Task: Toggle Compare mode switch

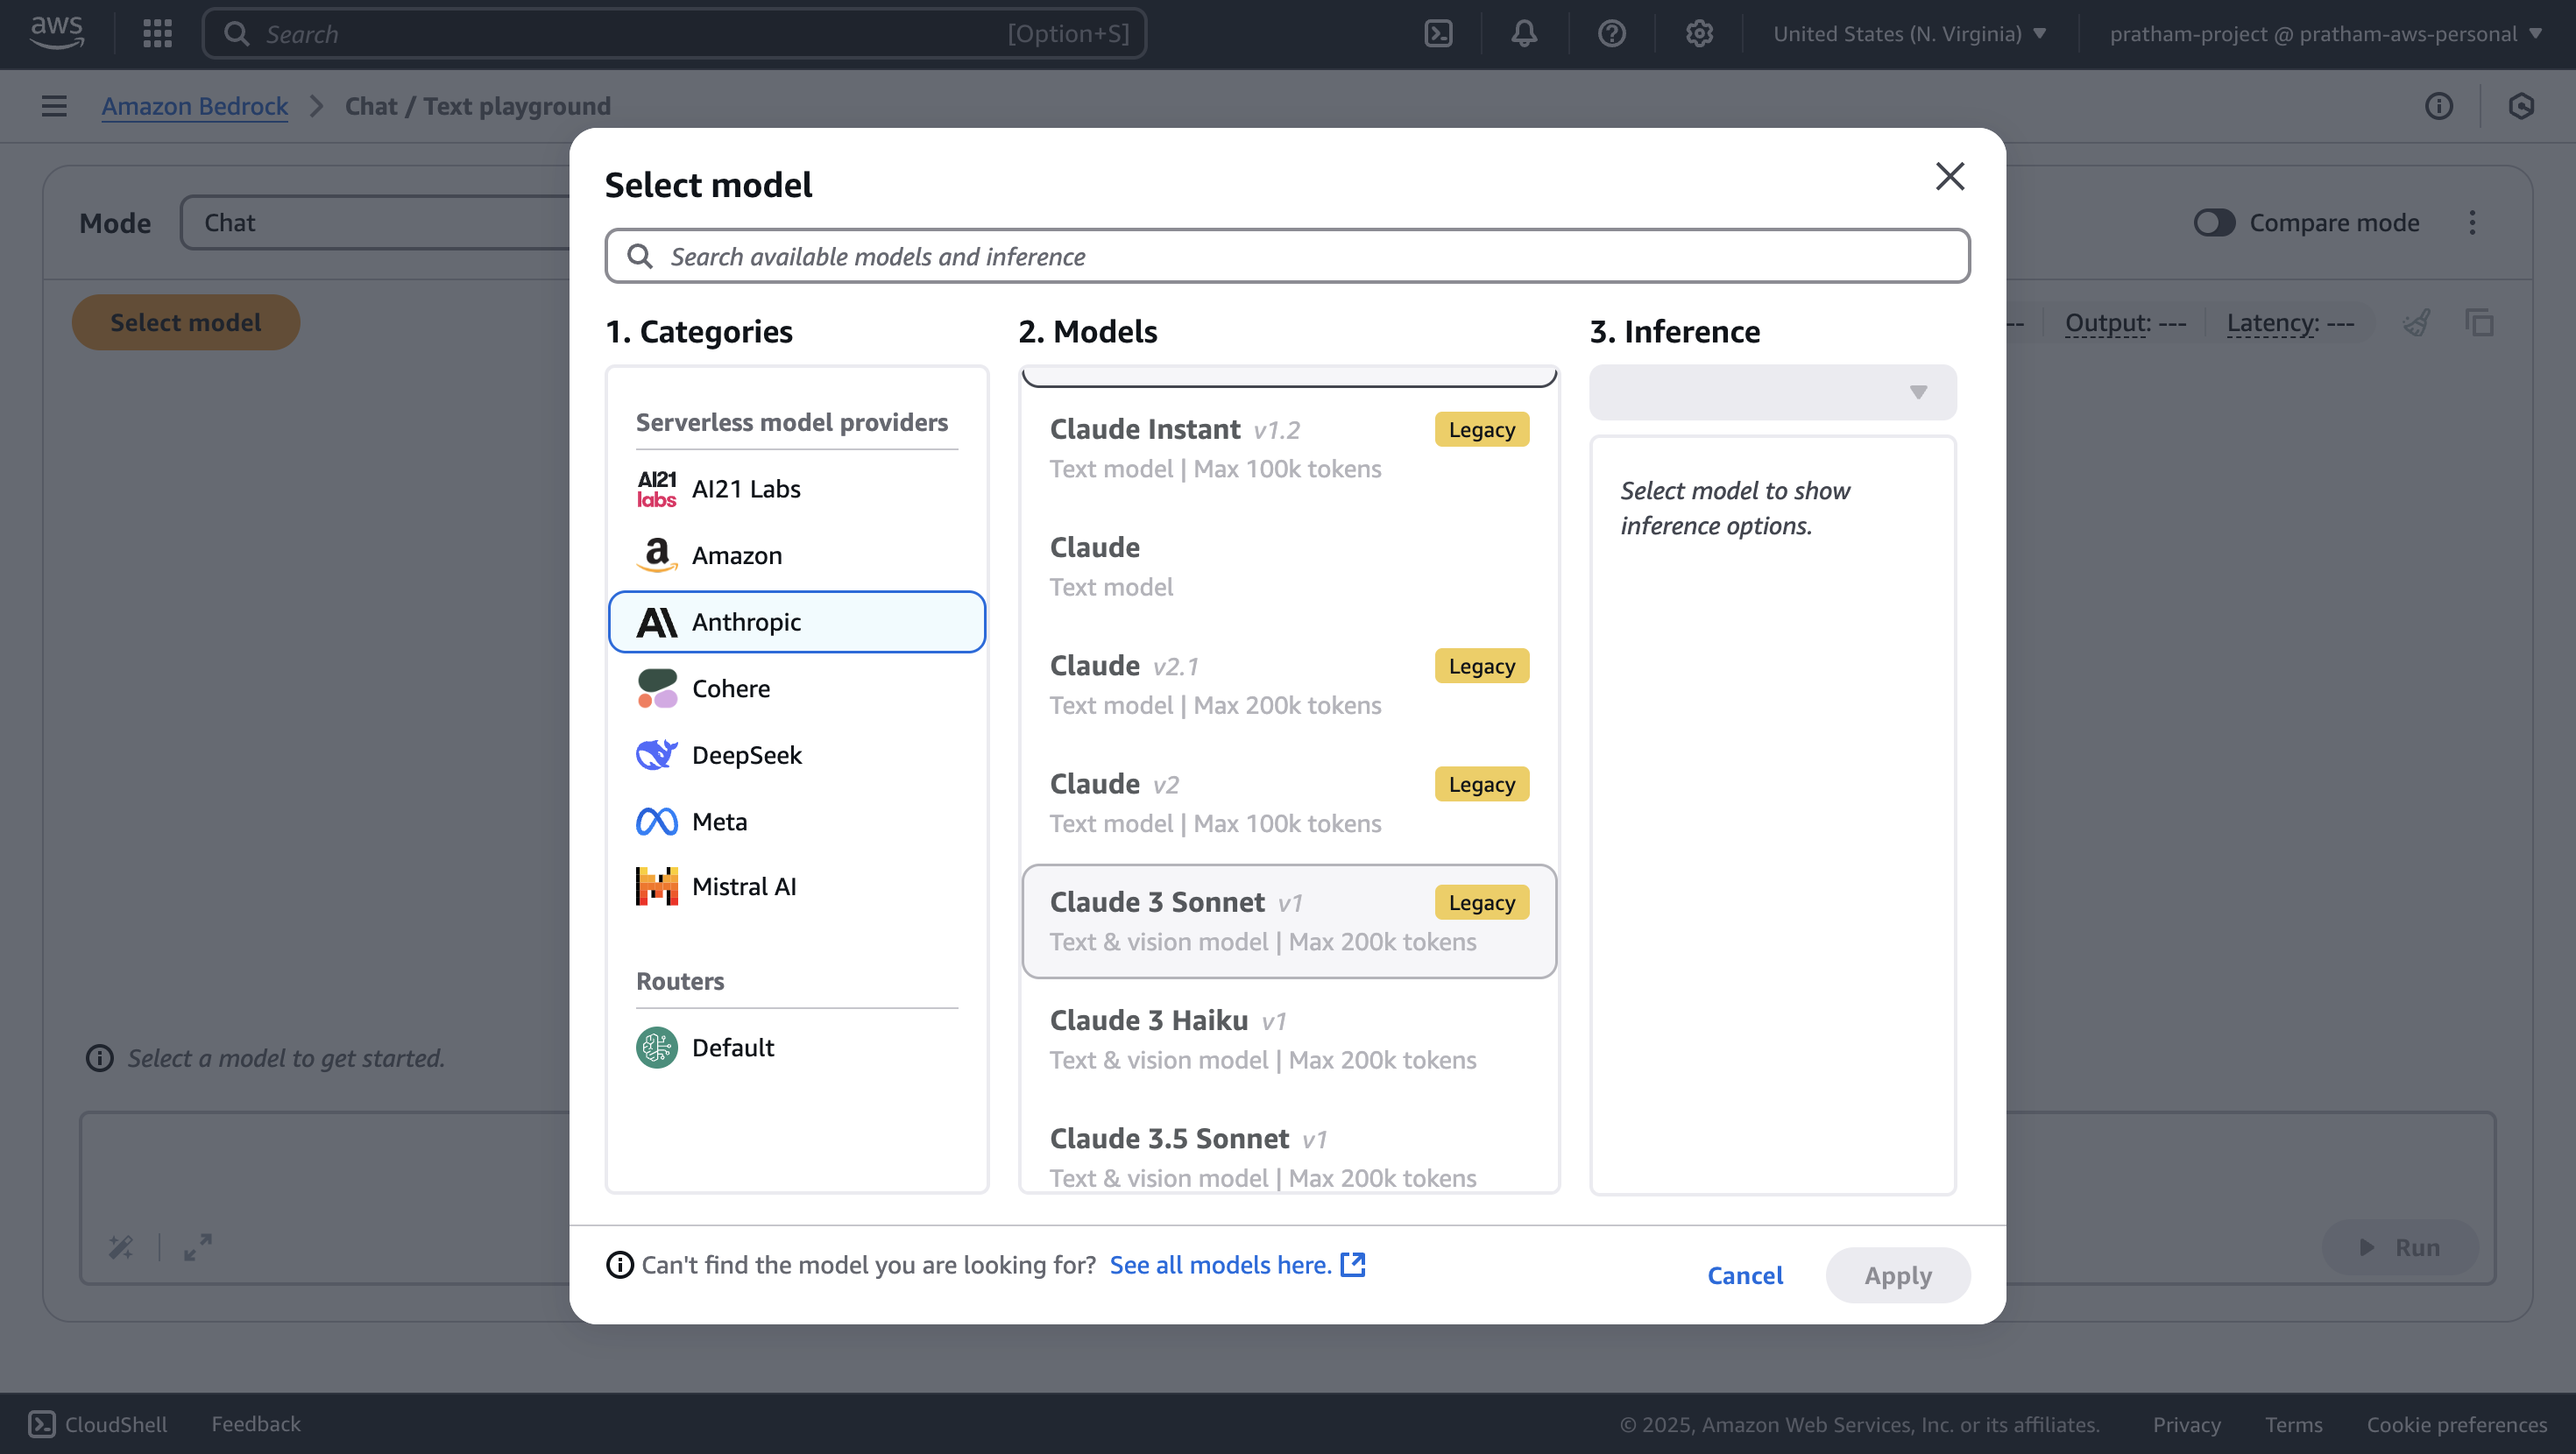Action: pyautogui.click(x=2214, y=223)
